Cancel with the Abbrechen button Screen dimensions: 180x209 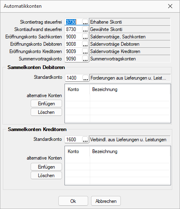click(x=106, y=201)
